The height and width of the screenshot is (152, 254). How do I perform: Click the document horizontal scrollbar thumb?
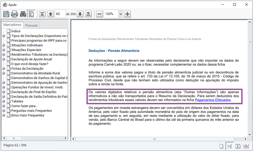[x=155, y=139]
